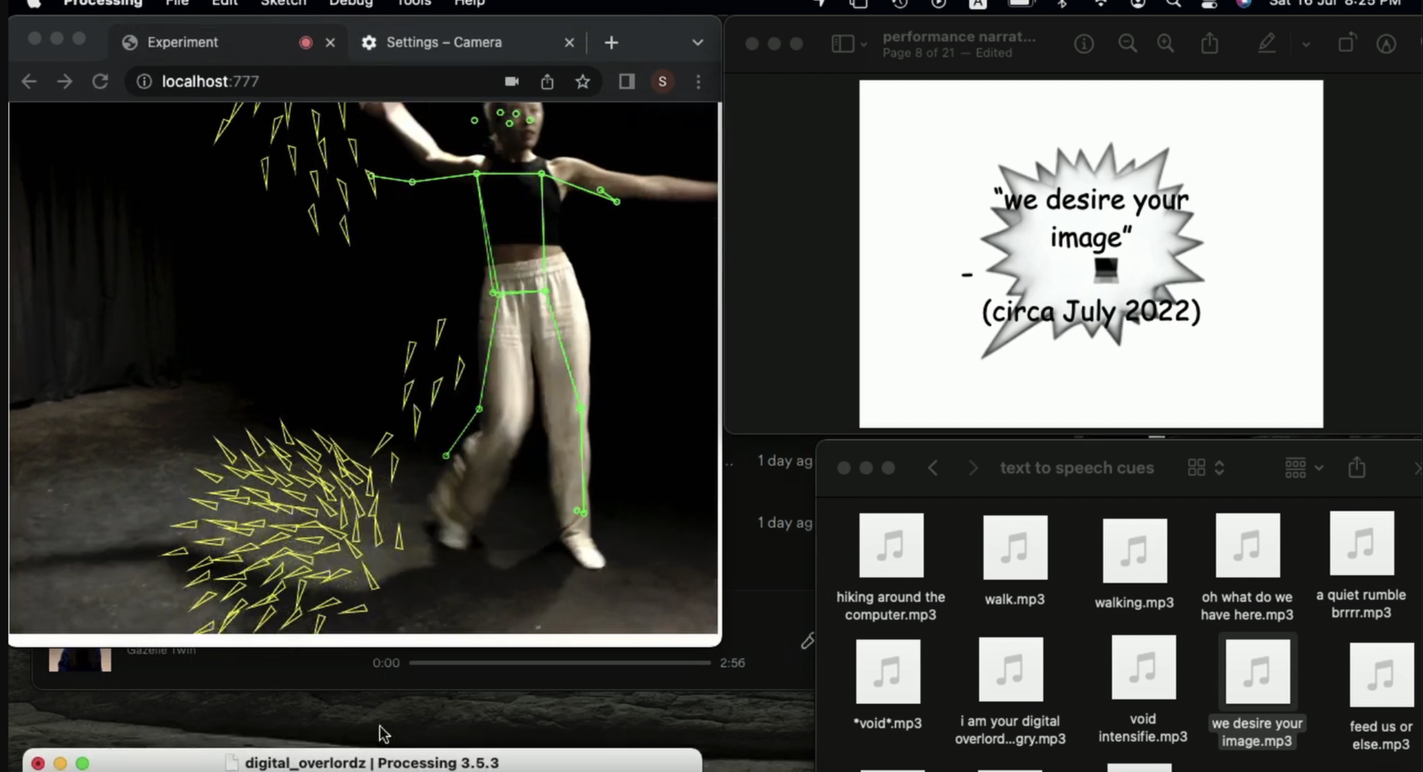Expand Chrome tab search chevron
1423x772 pixels.
[x=697, y=43]
